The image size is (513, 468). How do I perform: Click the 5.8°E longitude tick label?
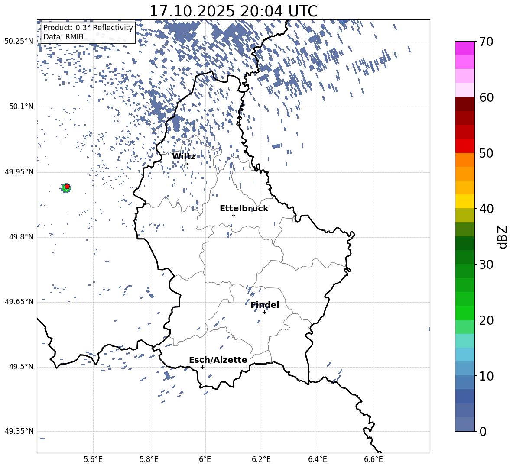click(149, 459)
